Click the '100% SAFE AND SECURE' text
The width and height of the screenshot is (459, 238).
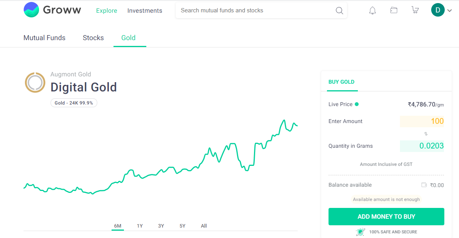pyautogui.click(x=393, y=232)
